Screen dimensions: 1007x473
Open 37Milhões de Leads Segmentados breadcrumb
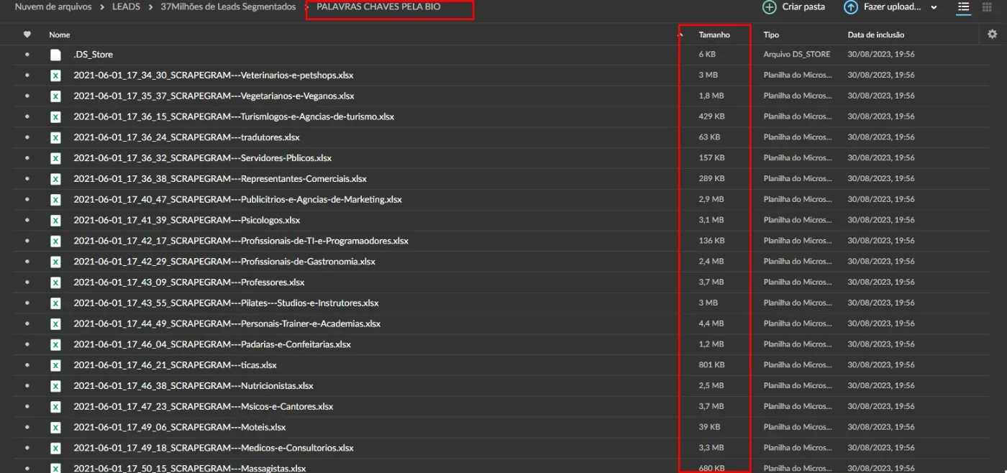click(228, 7)
